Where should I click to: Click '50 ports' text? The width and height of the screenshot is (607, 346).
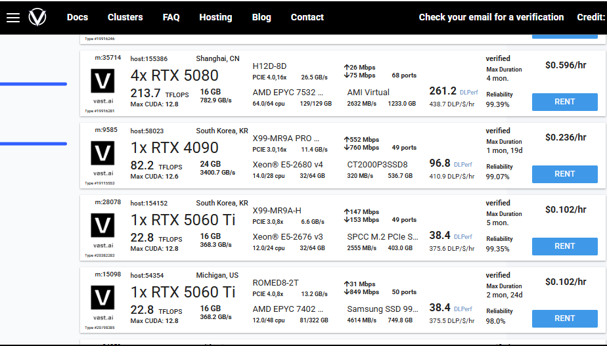(404, 292)
